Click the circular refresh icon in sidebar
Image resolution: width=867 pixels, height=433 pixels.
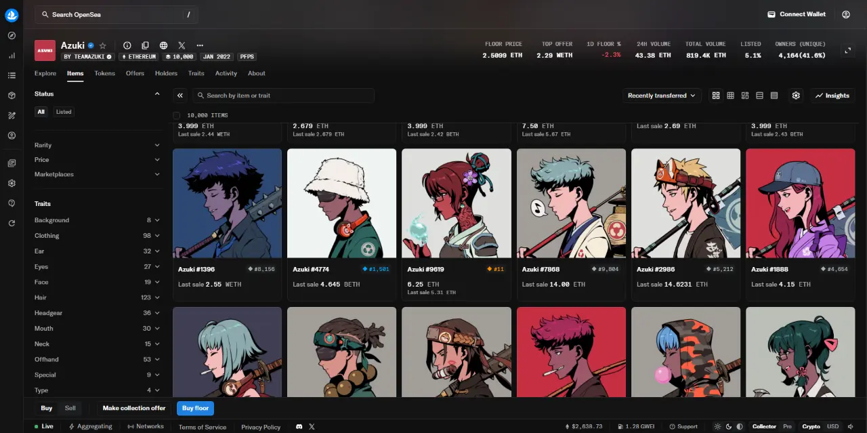(12, 223)
